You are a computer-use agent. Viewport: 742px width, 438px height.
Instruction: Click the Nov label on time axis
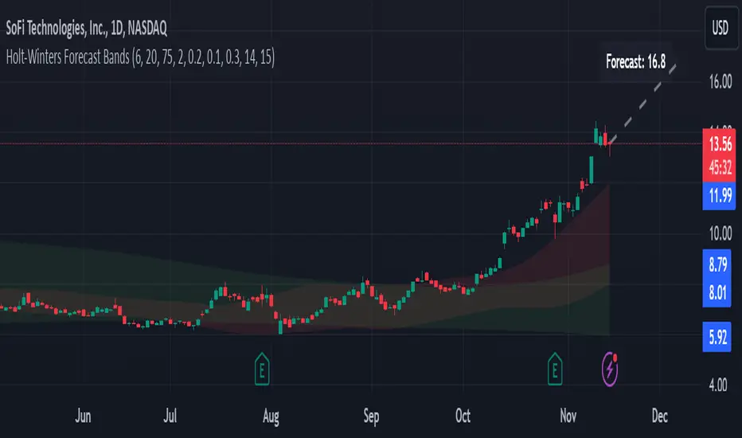[568, 416]
